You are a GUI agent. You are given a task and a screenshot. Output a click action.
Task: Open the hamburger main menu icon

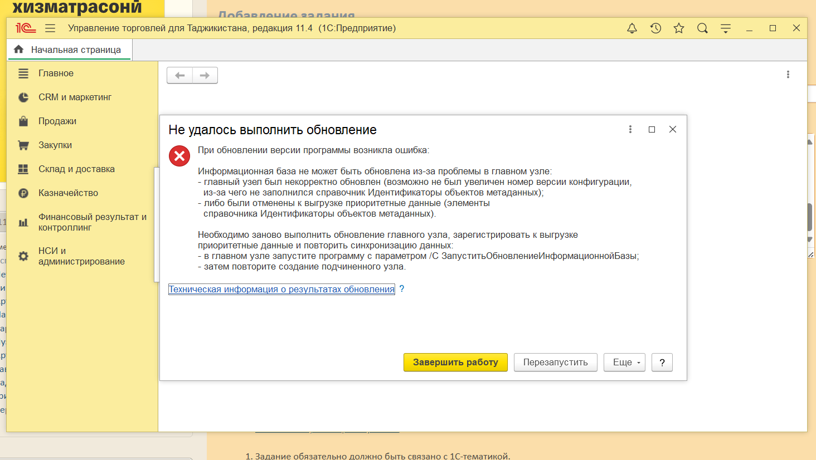pos(50,28)
